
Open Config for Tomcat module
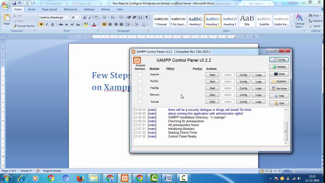coord(243,102)
